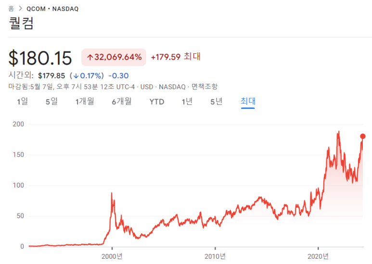
Task: Click the 50 y-axis label
Action: pyautogui.click(x=20, y=216)
